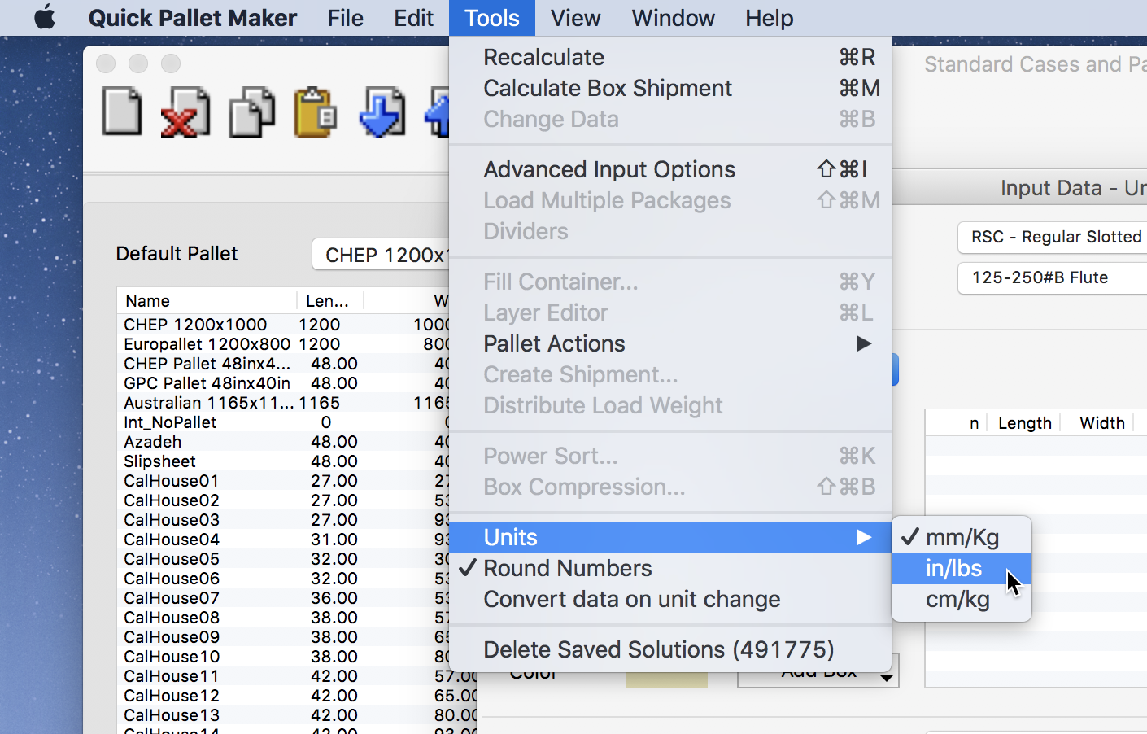The width and height of the screenshot is (1147, 734).
Task: Select the Europallet 1200x800 row
Action: point(284,344)
